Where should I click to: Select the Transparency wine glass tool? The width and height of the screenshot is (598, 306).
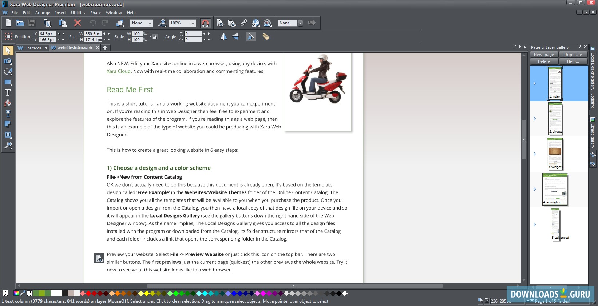[8, 114]
